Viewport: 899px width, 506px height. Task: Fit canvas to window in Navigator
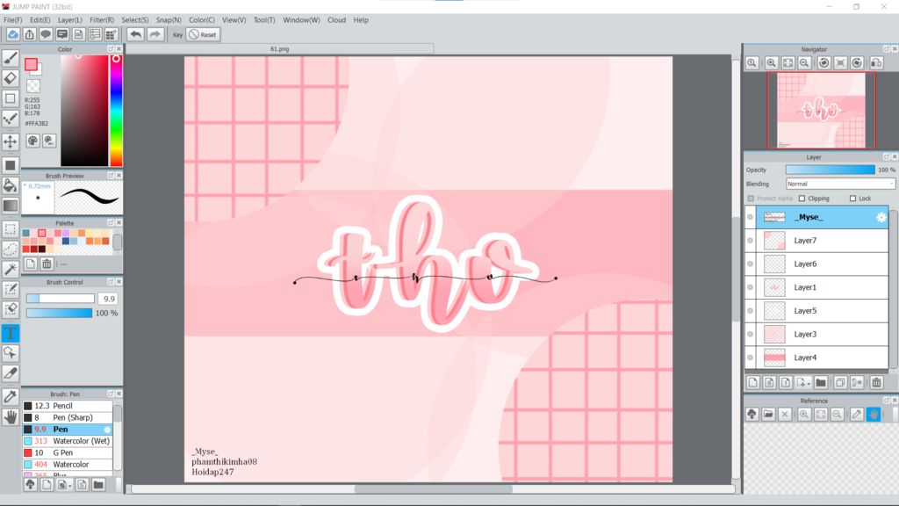pos(788,63)
